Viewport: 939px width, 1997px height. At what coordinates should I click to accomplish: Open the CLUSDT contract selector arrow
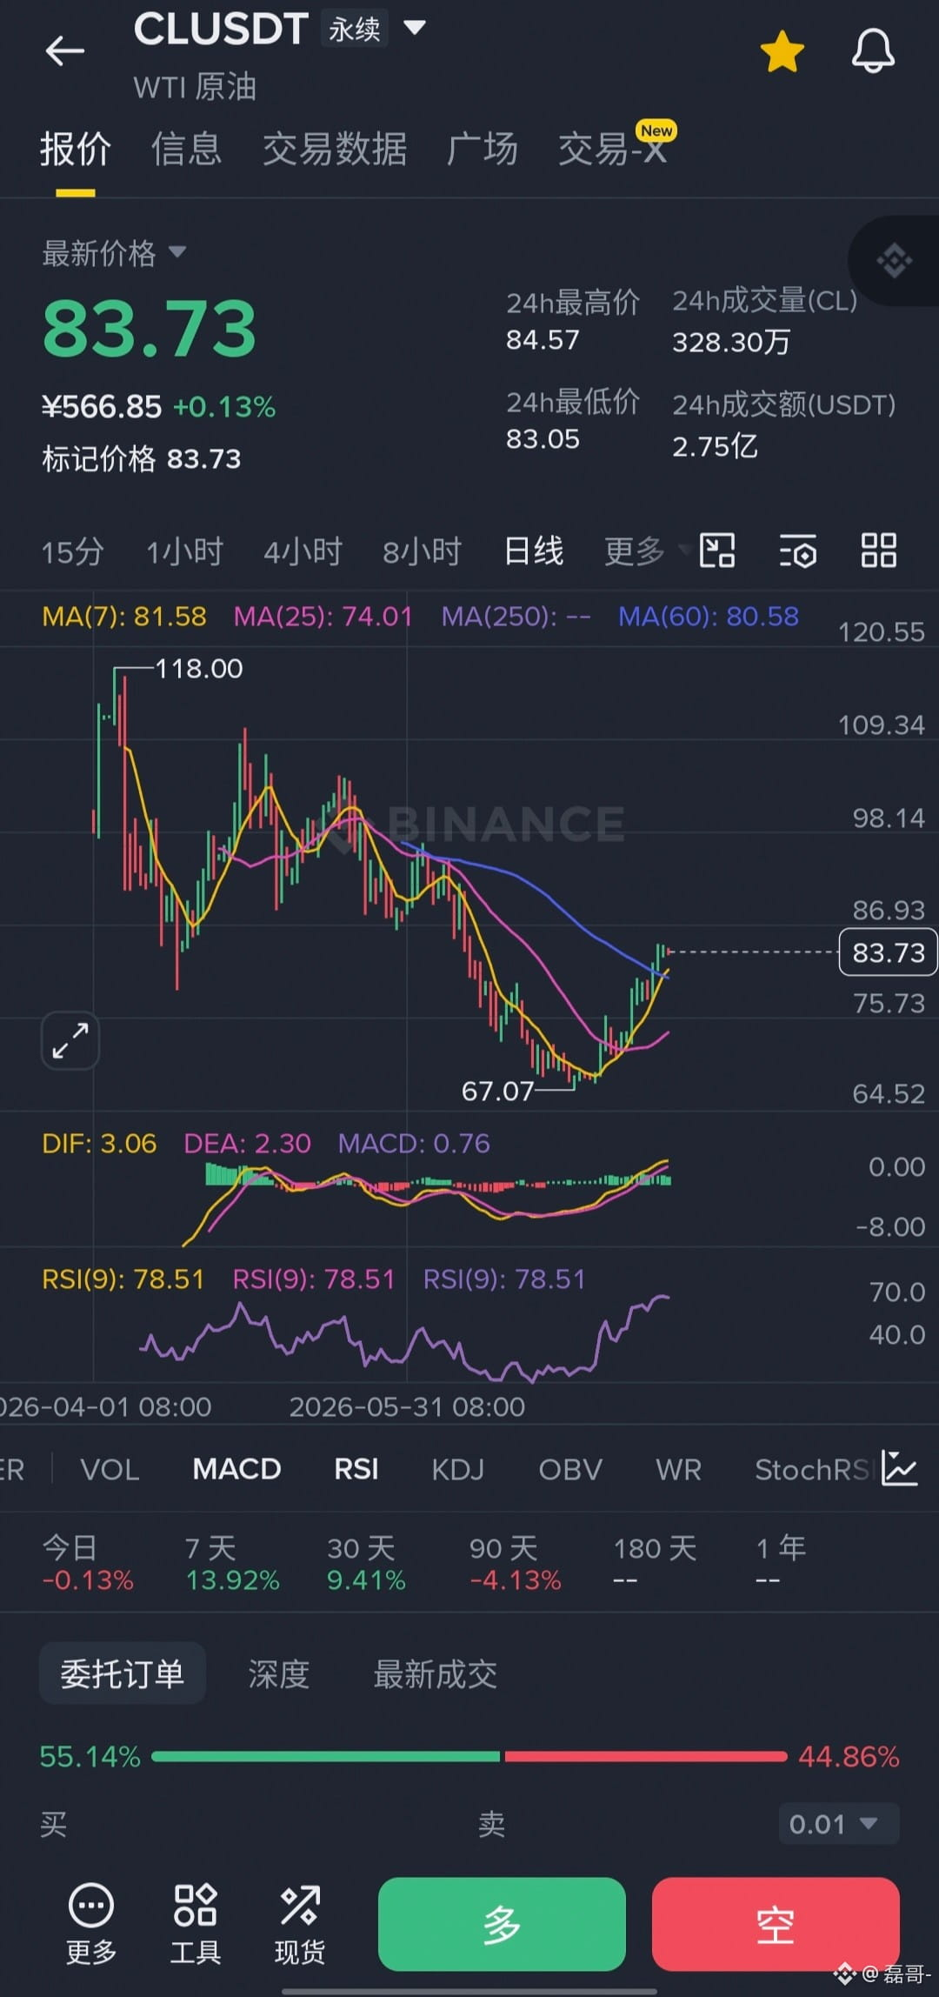[415, 29]
